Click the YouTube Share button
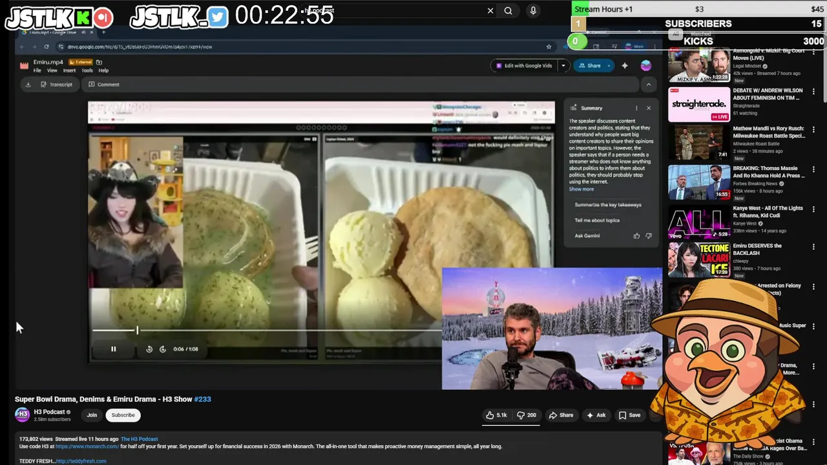Screen dimensions: 827x465 [561, 415]
